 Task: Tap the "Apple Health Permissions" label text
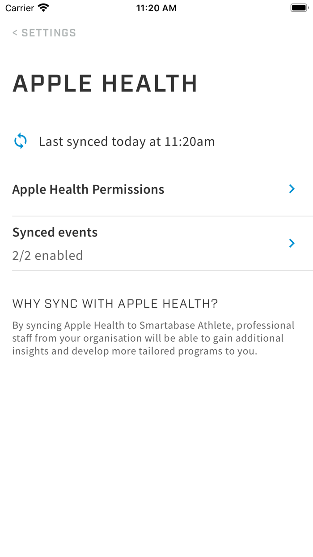coord(88,189)
